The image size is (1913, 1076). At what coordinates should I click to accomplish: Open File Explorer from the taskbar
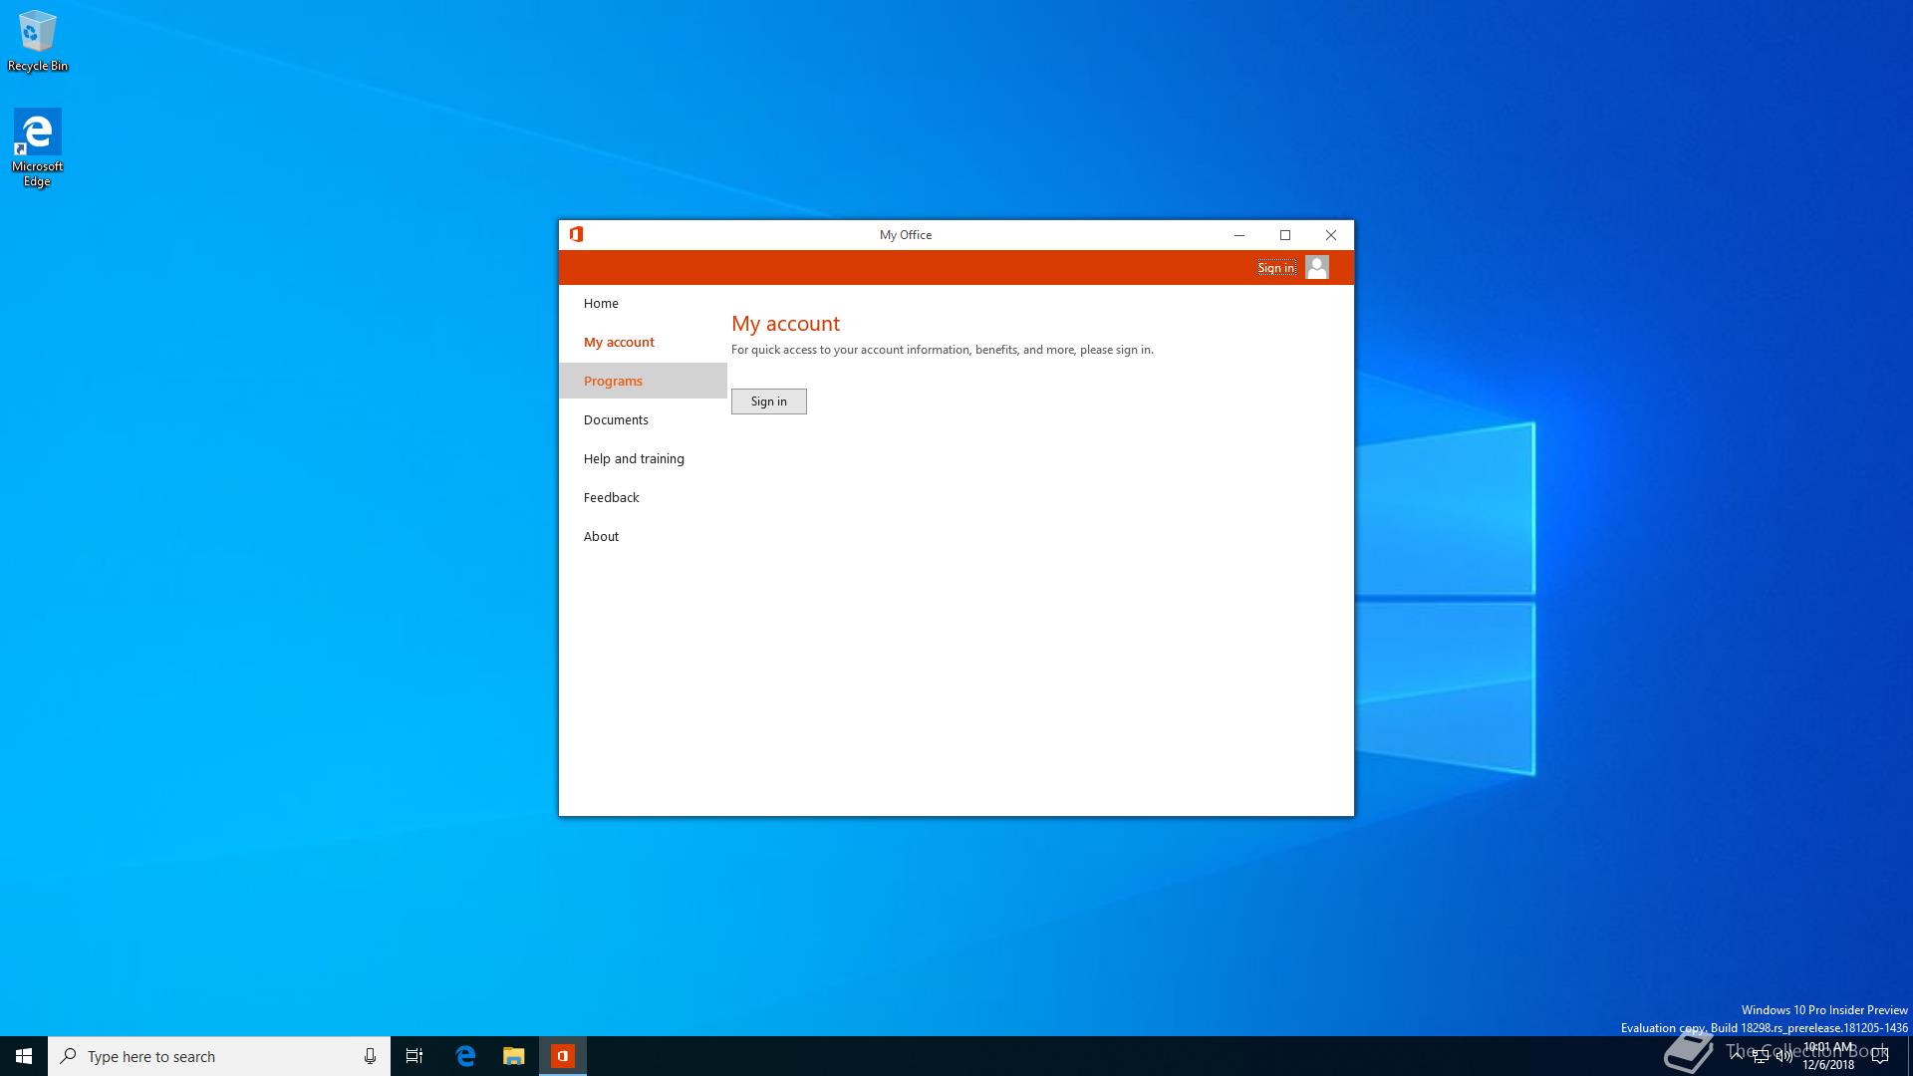513,1056
